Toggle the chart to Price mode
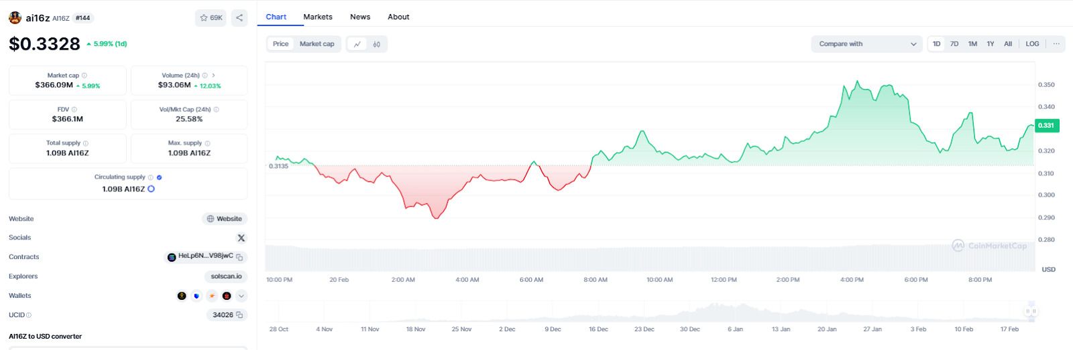Screen dimensions: 1073x350 coord(280,44)
